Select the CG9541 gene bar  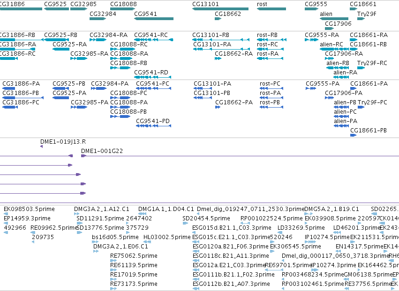(154, 19)
